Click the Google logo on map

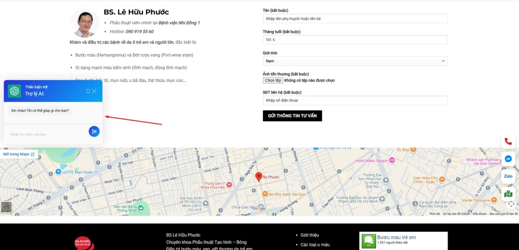[x=258, y=209]
